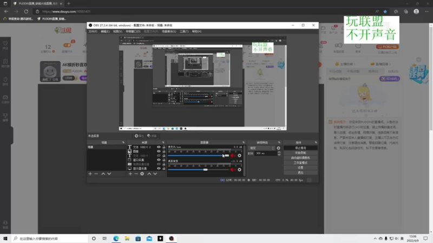The image size is (433, 243).
Task: Show hidden system tray icons chevron
Action: coord(375,239)
